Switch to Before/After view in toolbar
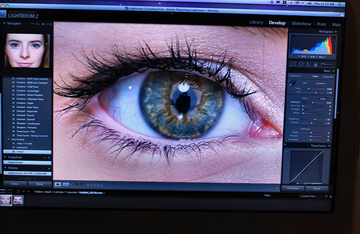The height and width of the screenshot is (234, 360). click(66, 185)
